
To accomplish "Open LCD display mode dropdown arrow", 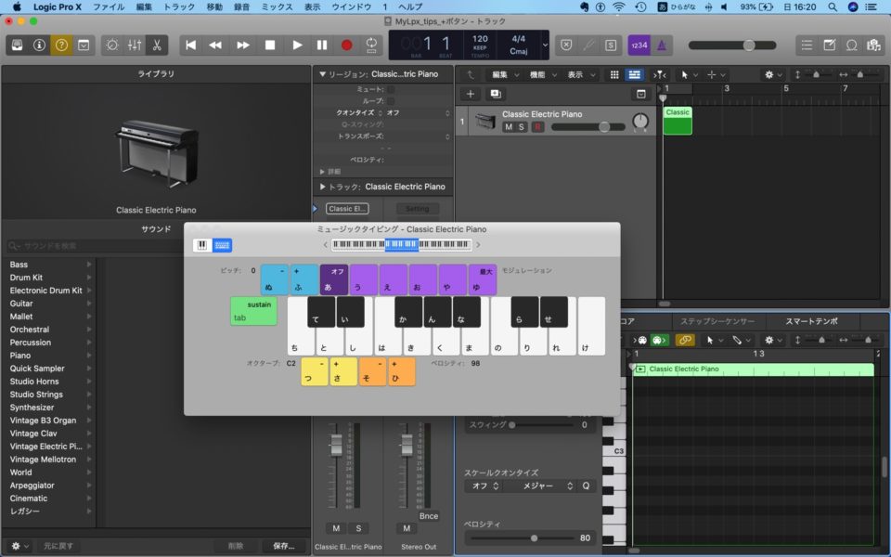I will pyautogui.click(x=545, y=45).
